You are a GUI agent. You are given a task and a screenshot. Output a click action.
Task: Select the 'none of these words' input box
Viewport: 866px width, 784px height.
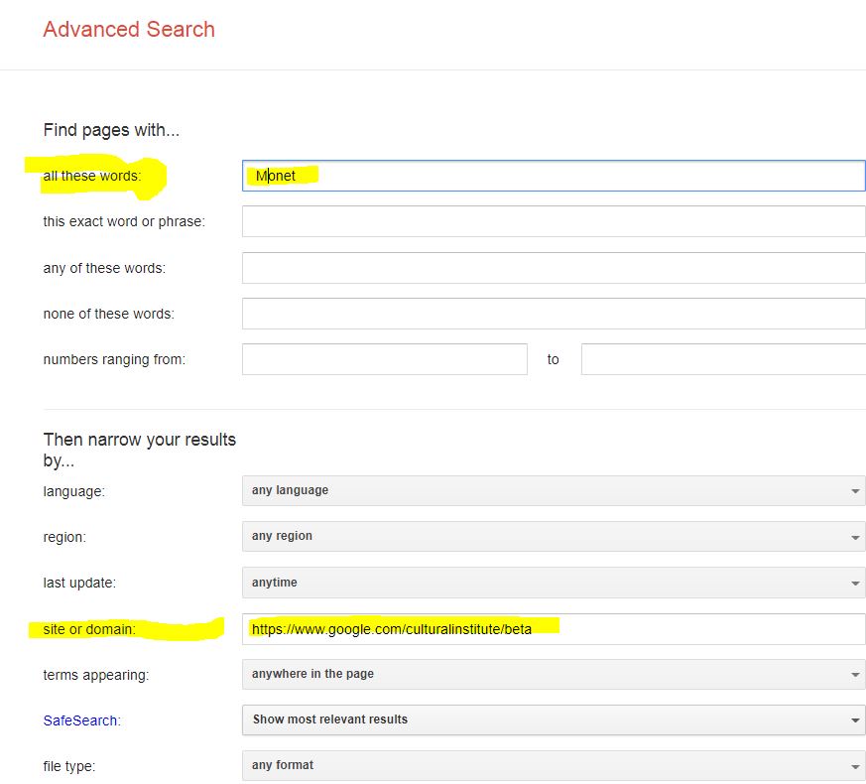pyautogui.click(x=554, y=314)
